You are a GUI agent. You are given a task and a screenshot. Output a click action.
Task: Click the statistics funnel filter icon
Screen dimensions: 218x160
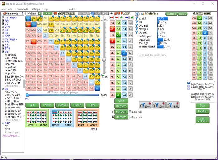[x=137, y=14]
